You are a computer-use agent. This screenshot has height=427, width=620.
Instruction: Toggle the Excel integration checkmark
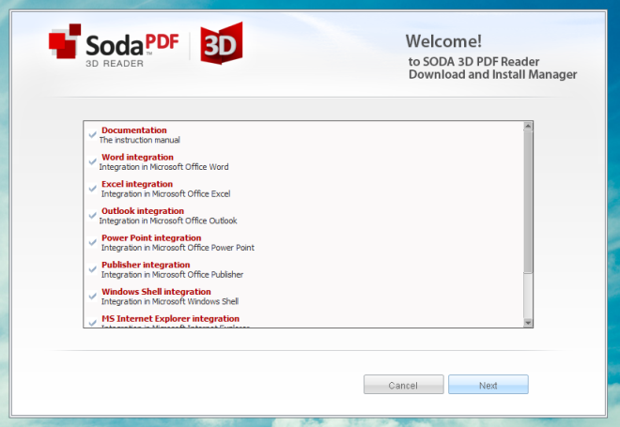(92, 189)
